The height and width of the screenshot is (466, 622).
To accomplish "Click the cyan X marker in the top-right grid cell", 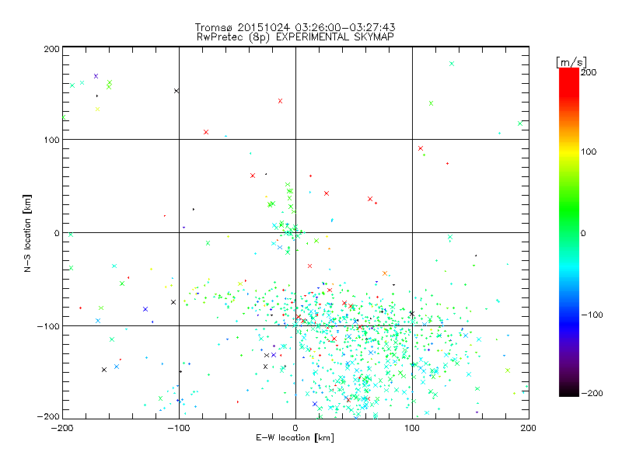I will coord(452,64).
